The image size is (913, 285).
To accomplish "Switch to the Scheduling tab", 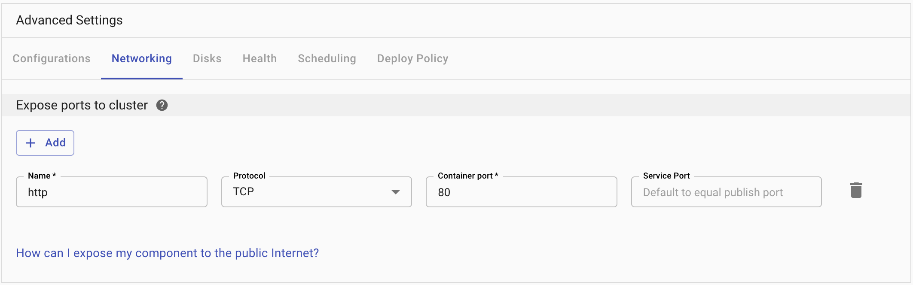I will click(x=327, y=58).
